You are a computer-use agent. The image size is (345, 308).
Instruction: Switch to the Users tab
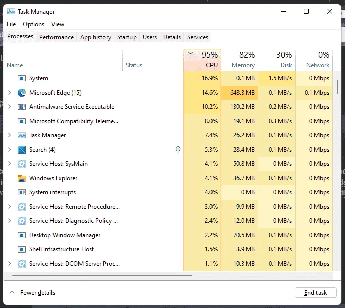(x=150, y=37)
